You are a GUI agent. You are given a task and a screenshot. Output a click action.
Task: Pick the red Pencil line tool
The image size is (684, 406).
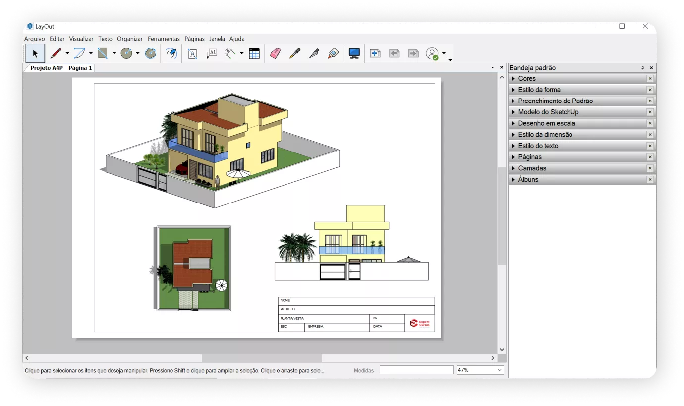(x=56, y=53)
